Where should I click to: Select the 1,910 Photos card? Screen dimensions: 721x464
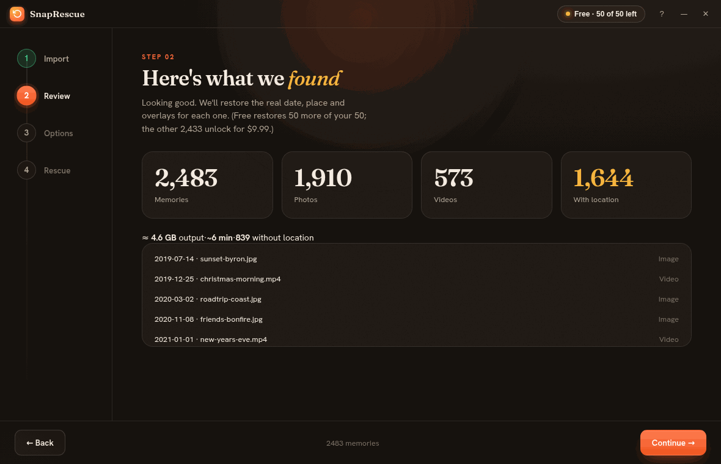[x=346, y=184]
